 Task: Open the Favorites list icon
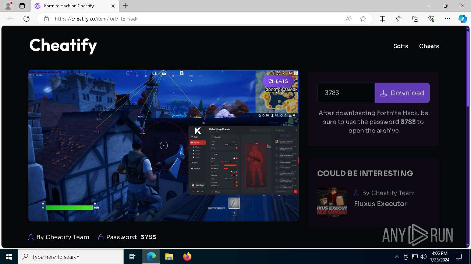(x=399, y=19)
